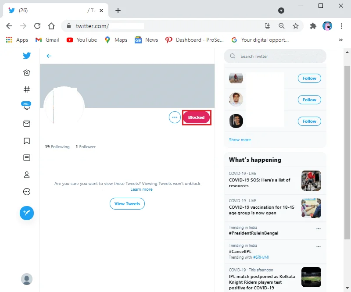Open the 1 Follower list

click(86, 147)
